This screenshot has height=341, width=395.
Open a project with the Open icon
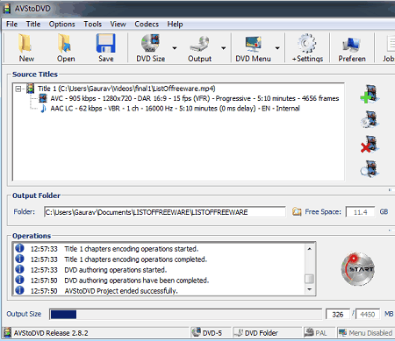65,43
